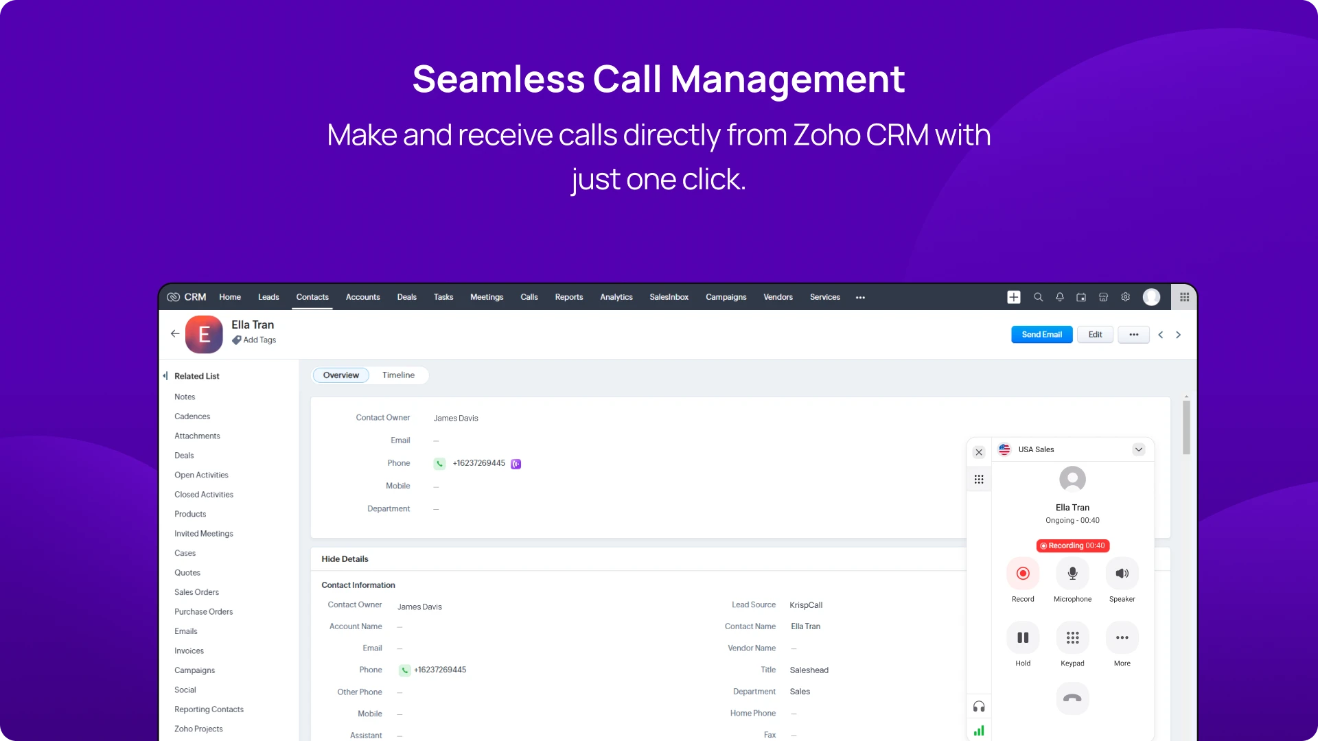Click James Davis contact owner in overview

click(456, 419)
